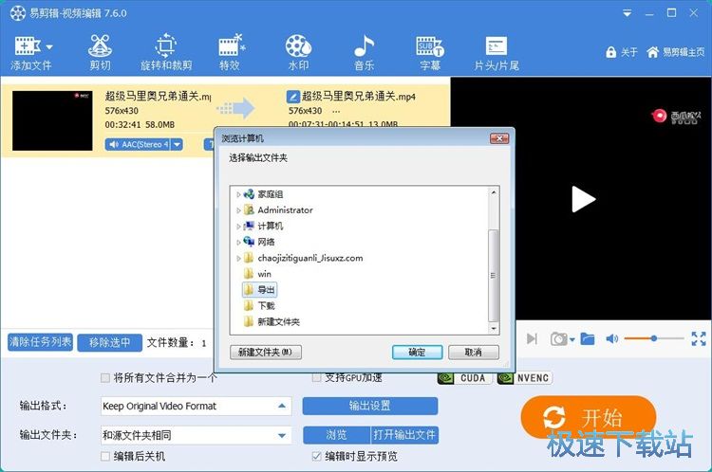Click folder tree scrollbar down arrow
The height and width of the screenshot is (472, 712).
[493, 329]
